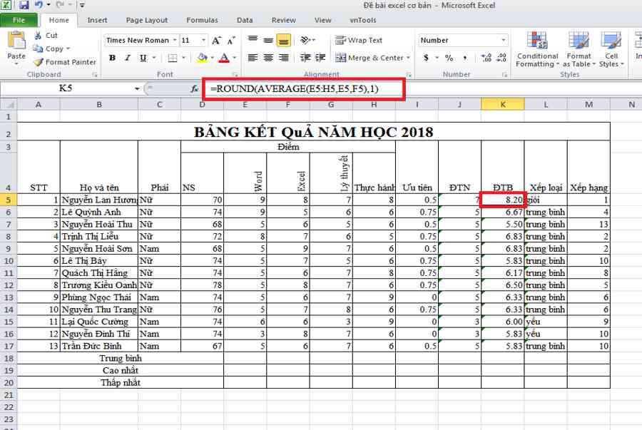Apply Percent Style format
This screenshot has width=642, height=430.
click(449, 58)
